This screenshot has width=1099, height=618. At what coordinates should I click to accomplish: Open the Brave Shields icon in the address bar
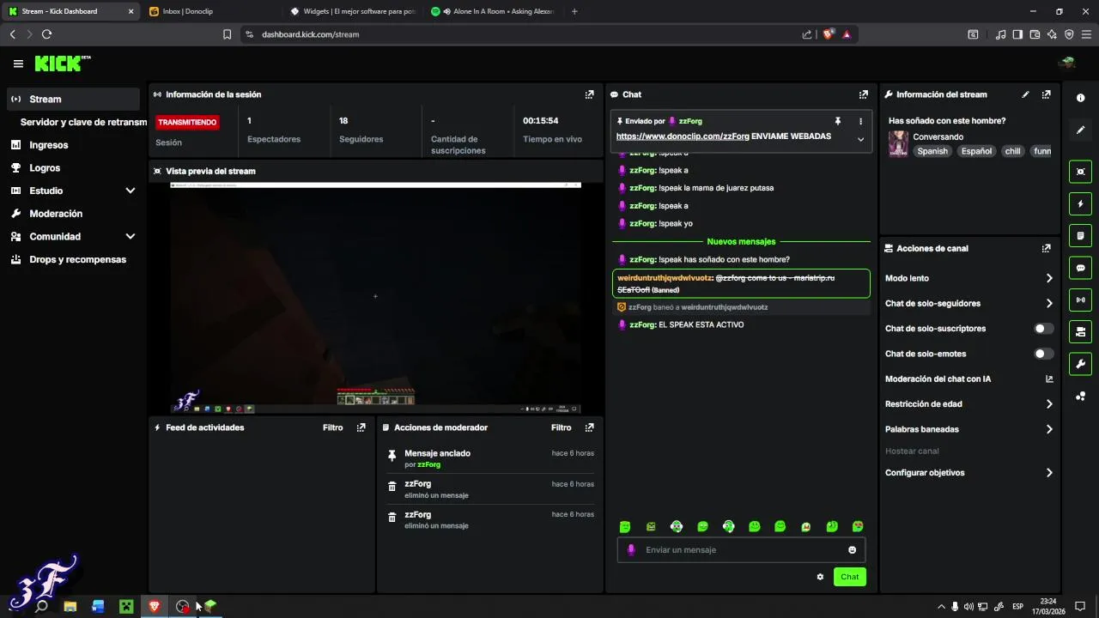(828, 34)
